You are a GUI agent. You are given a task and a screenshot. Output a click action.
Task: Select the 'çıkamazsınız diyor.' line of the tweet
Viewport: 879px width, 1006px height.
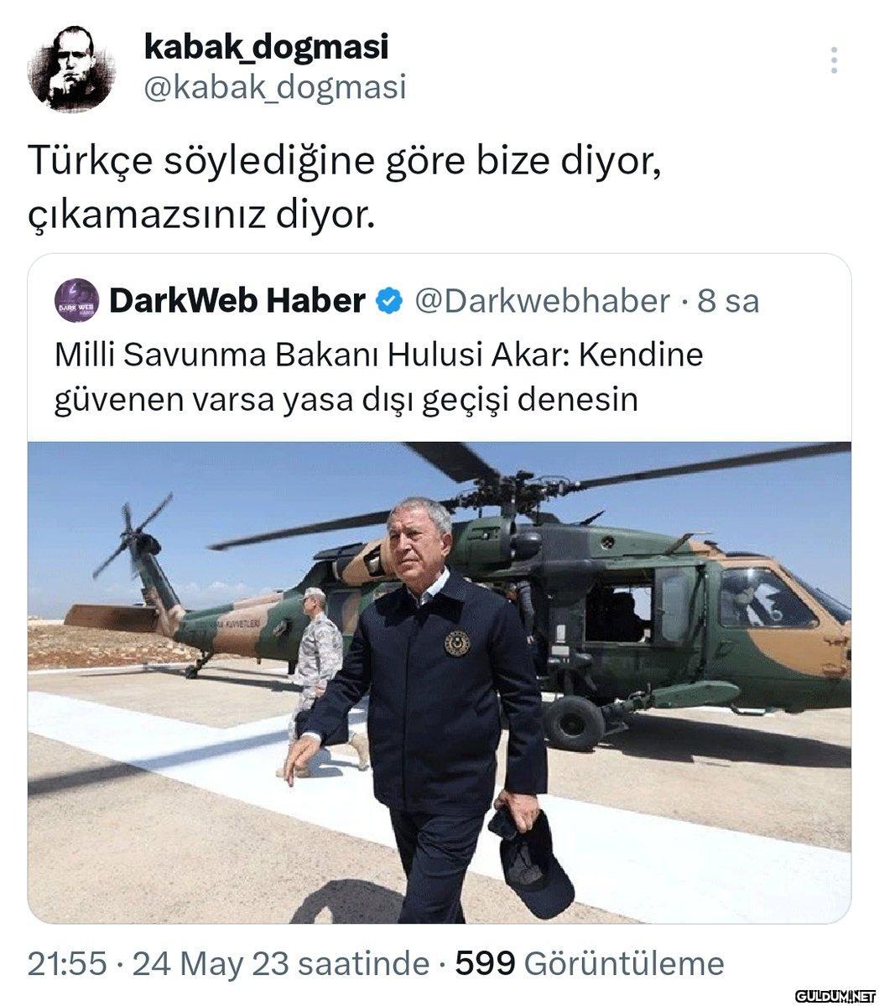point(200,218)
